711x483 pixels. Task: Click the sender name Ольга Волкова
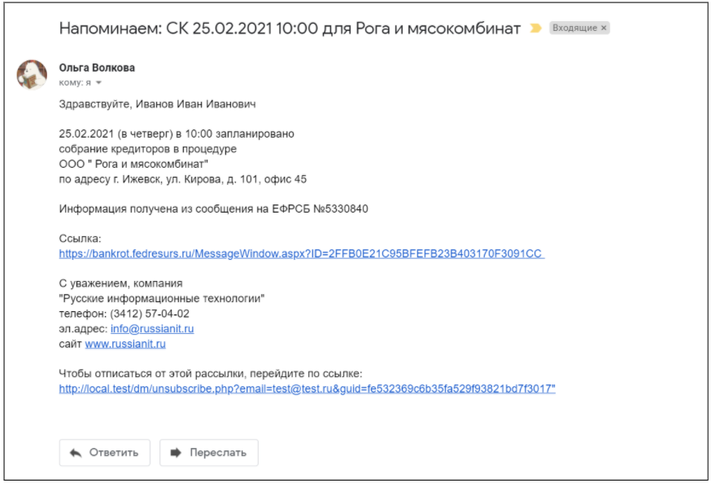(x=97, y=68)
